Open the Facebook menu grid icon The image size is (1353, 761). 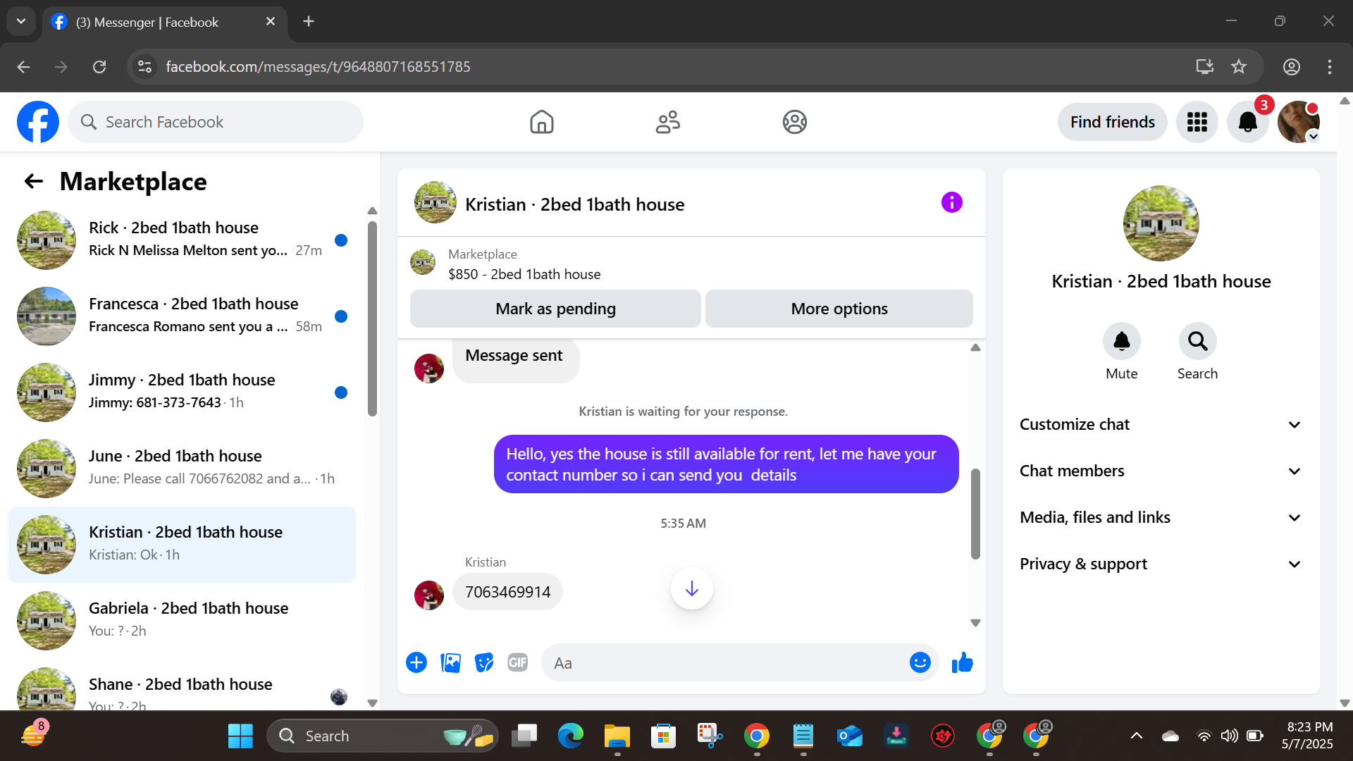1197,122
